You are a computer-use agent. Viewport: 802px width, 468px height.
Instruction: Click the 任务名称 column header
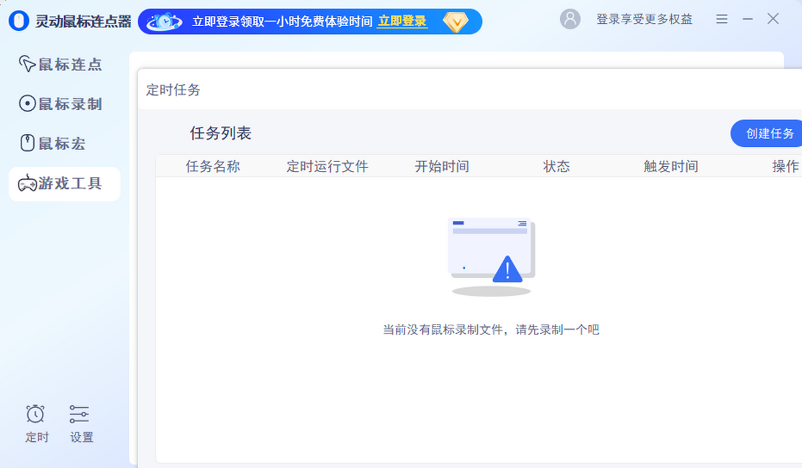click(x=213, y=166)
